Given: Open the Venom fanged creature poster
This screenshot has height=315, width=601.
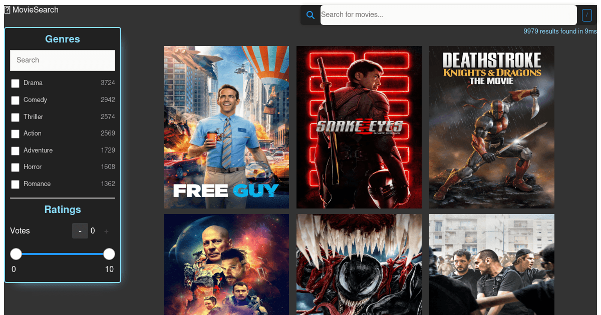Looking at the screenshot, I should coord(359,264).
